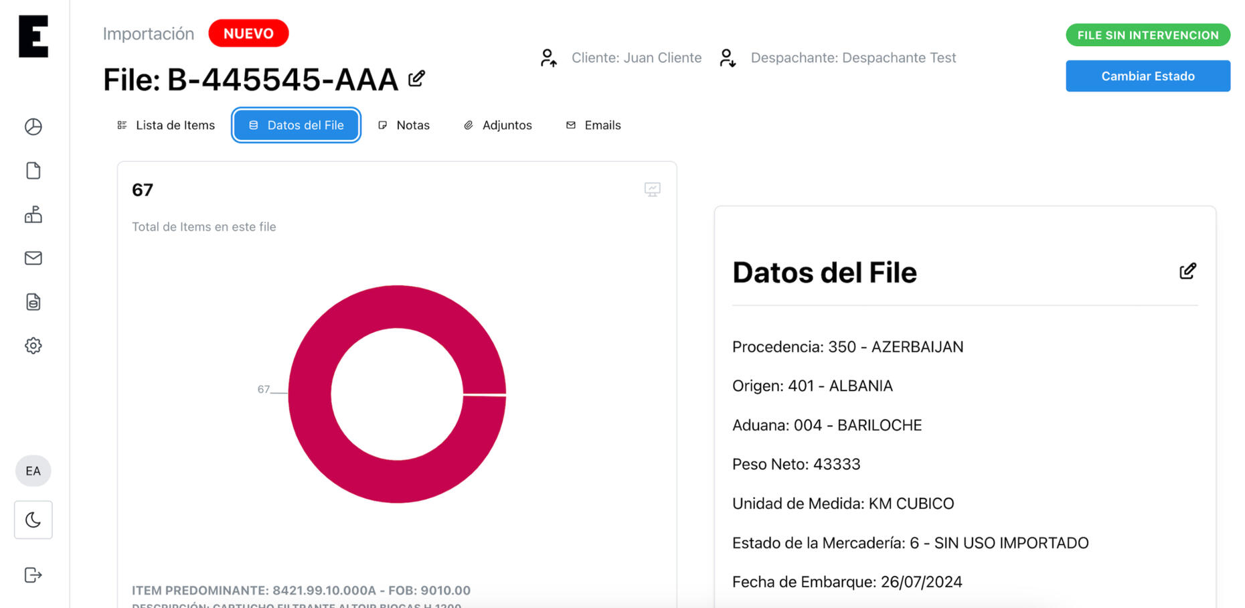The width and height of the screenshot is (1245, 608).
Task: Click the Importación breadcrumb link
Action: pos(148,33)
